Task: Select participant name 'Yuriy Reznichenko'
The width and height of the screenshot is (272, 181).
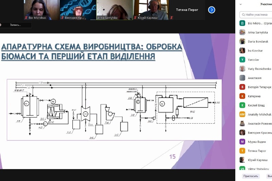Action: pos(259,69)
